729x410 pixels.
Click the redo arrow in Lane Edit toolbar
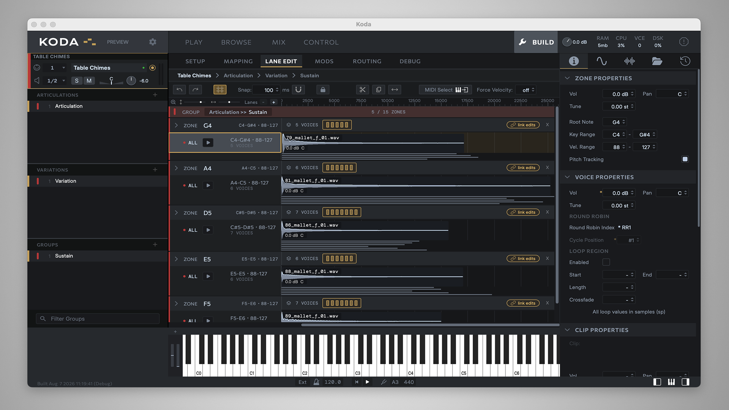click(x=196, y=90)
